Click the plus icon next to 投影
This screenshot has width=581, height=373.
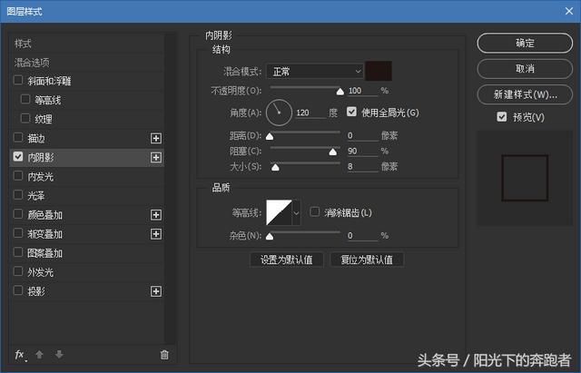tap(156, 291)
